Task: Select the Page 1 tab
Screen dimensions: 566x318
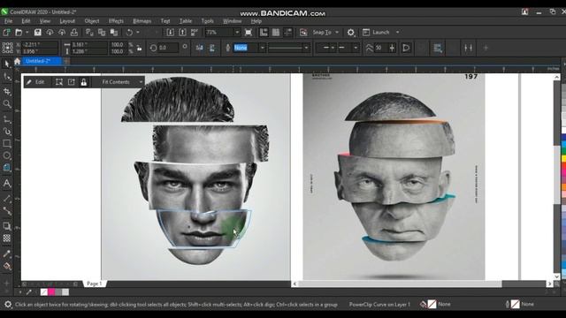Action: tap(95, 284)
